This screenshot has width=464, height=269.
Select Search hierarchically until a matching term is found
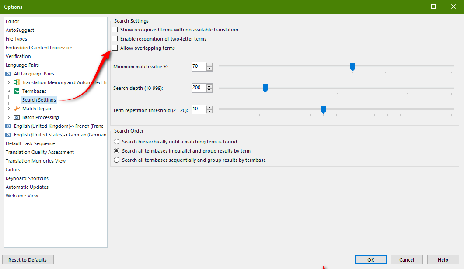click(117, 142)
